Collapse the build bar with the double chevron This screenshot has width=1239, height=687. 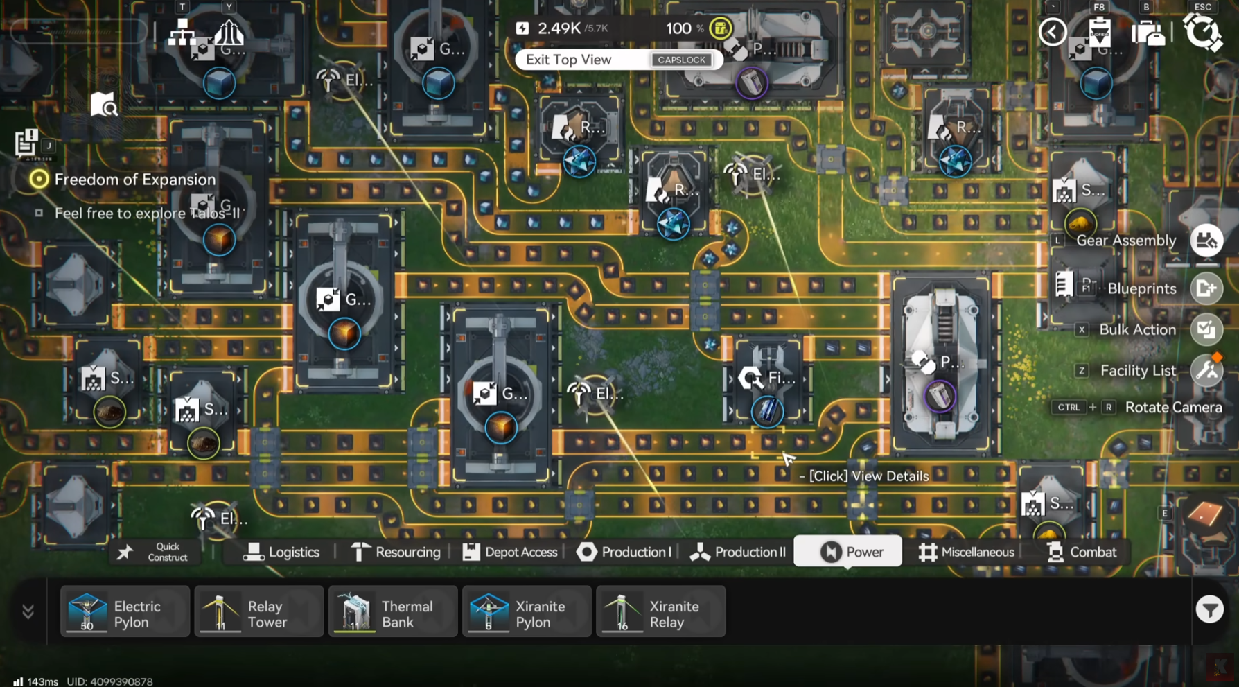pyautogui.click(x=28, y=611)
